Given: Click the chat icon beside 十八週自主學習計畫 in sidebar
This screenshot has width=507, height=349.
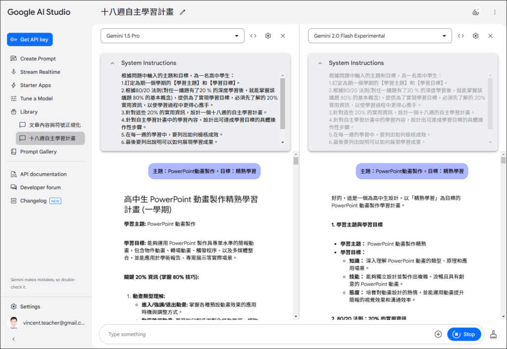Looking at the screenshot, I should [x=22, y=138].
